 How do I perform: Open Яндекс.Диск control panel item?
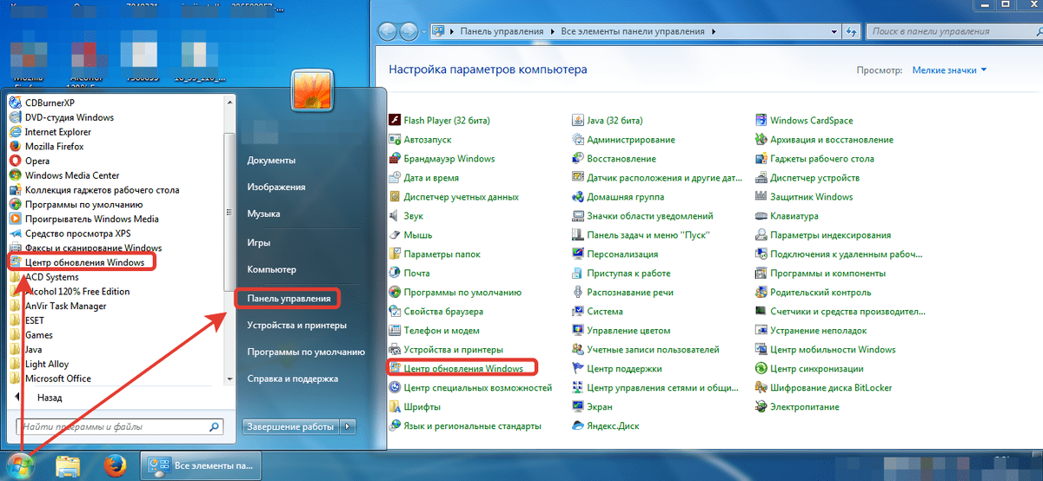point(605,425)
